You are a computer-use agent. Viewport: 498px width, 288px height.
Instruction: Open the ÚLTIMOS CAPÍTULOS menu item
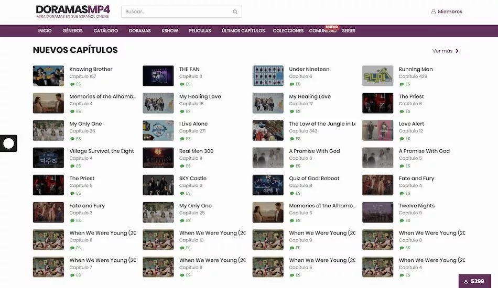(x=243, y=31)
